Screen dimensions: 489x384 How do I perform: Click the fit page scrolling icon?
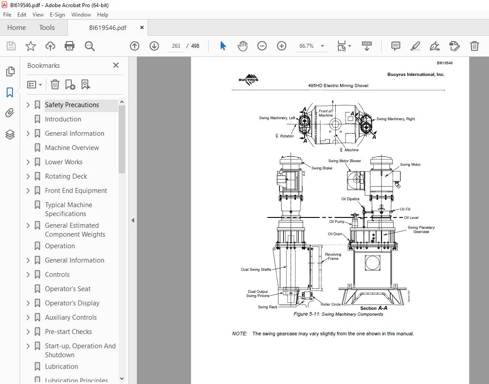[342, 46]
